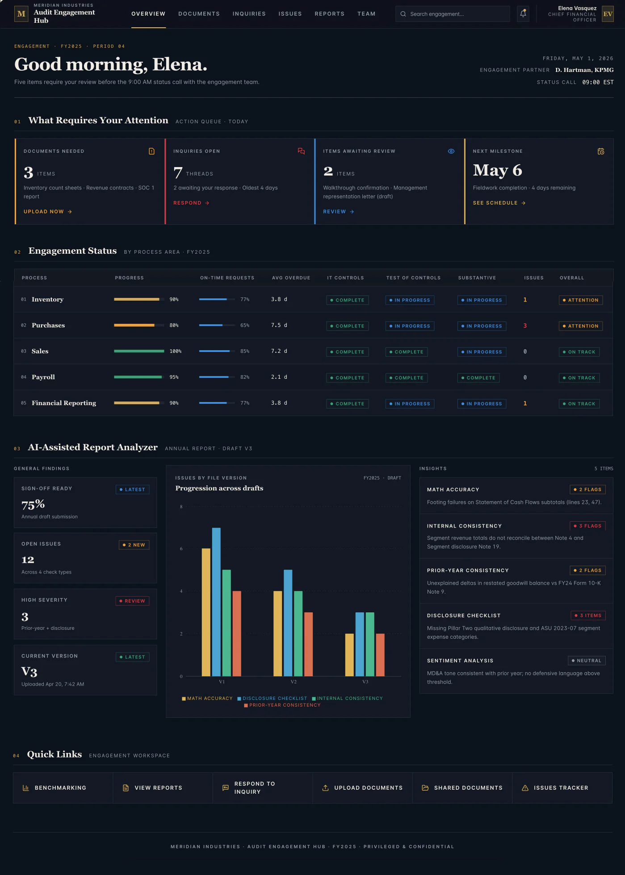Viewport: 625px width, 875px height.
Task: Click into the Search engagement field
Action: [453, 14]
